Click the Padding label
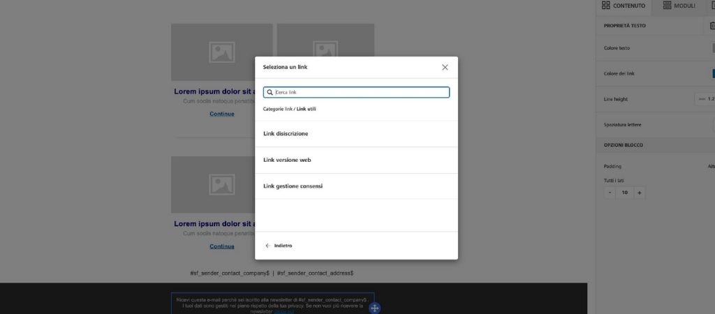 point(612,166)
